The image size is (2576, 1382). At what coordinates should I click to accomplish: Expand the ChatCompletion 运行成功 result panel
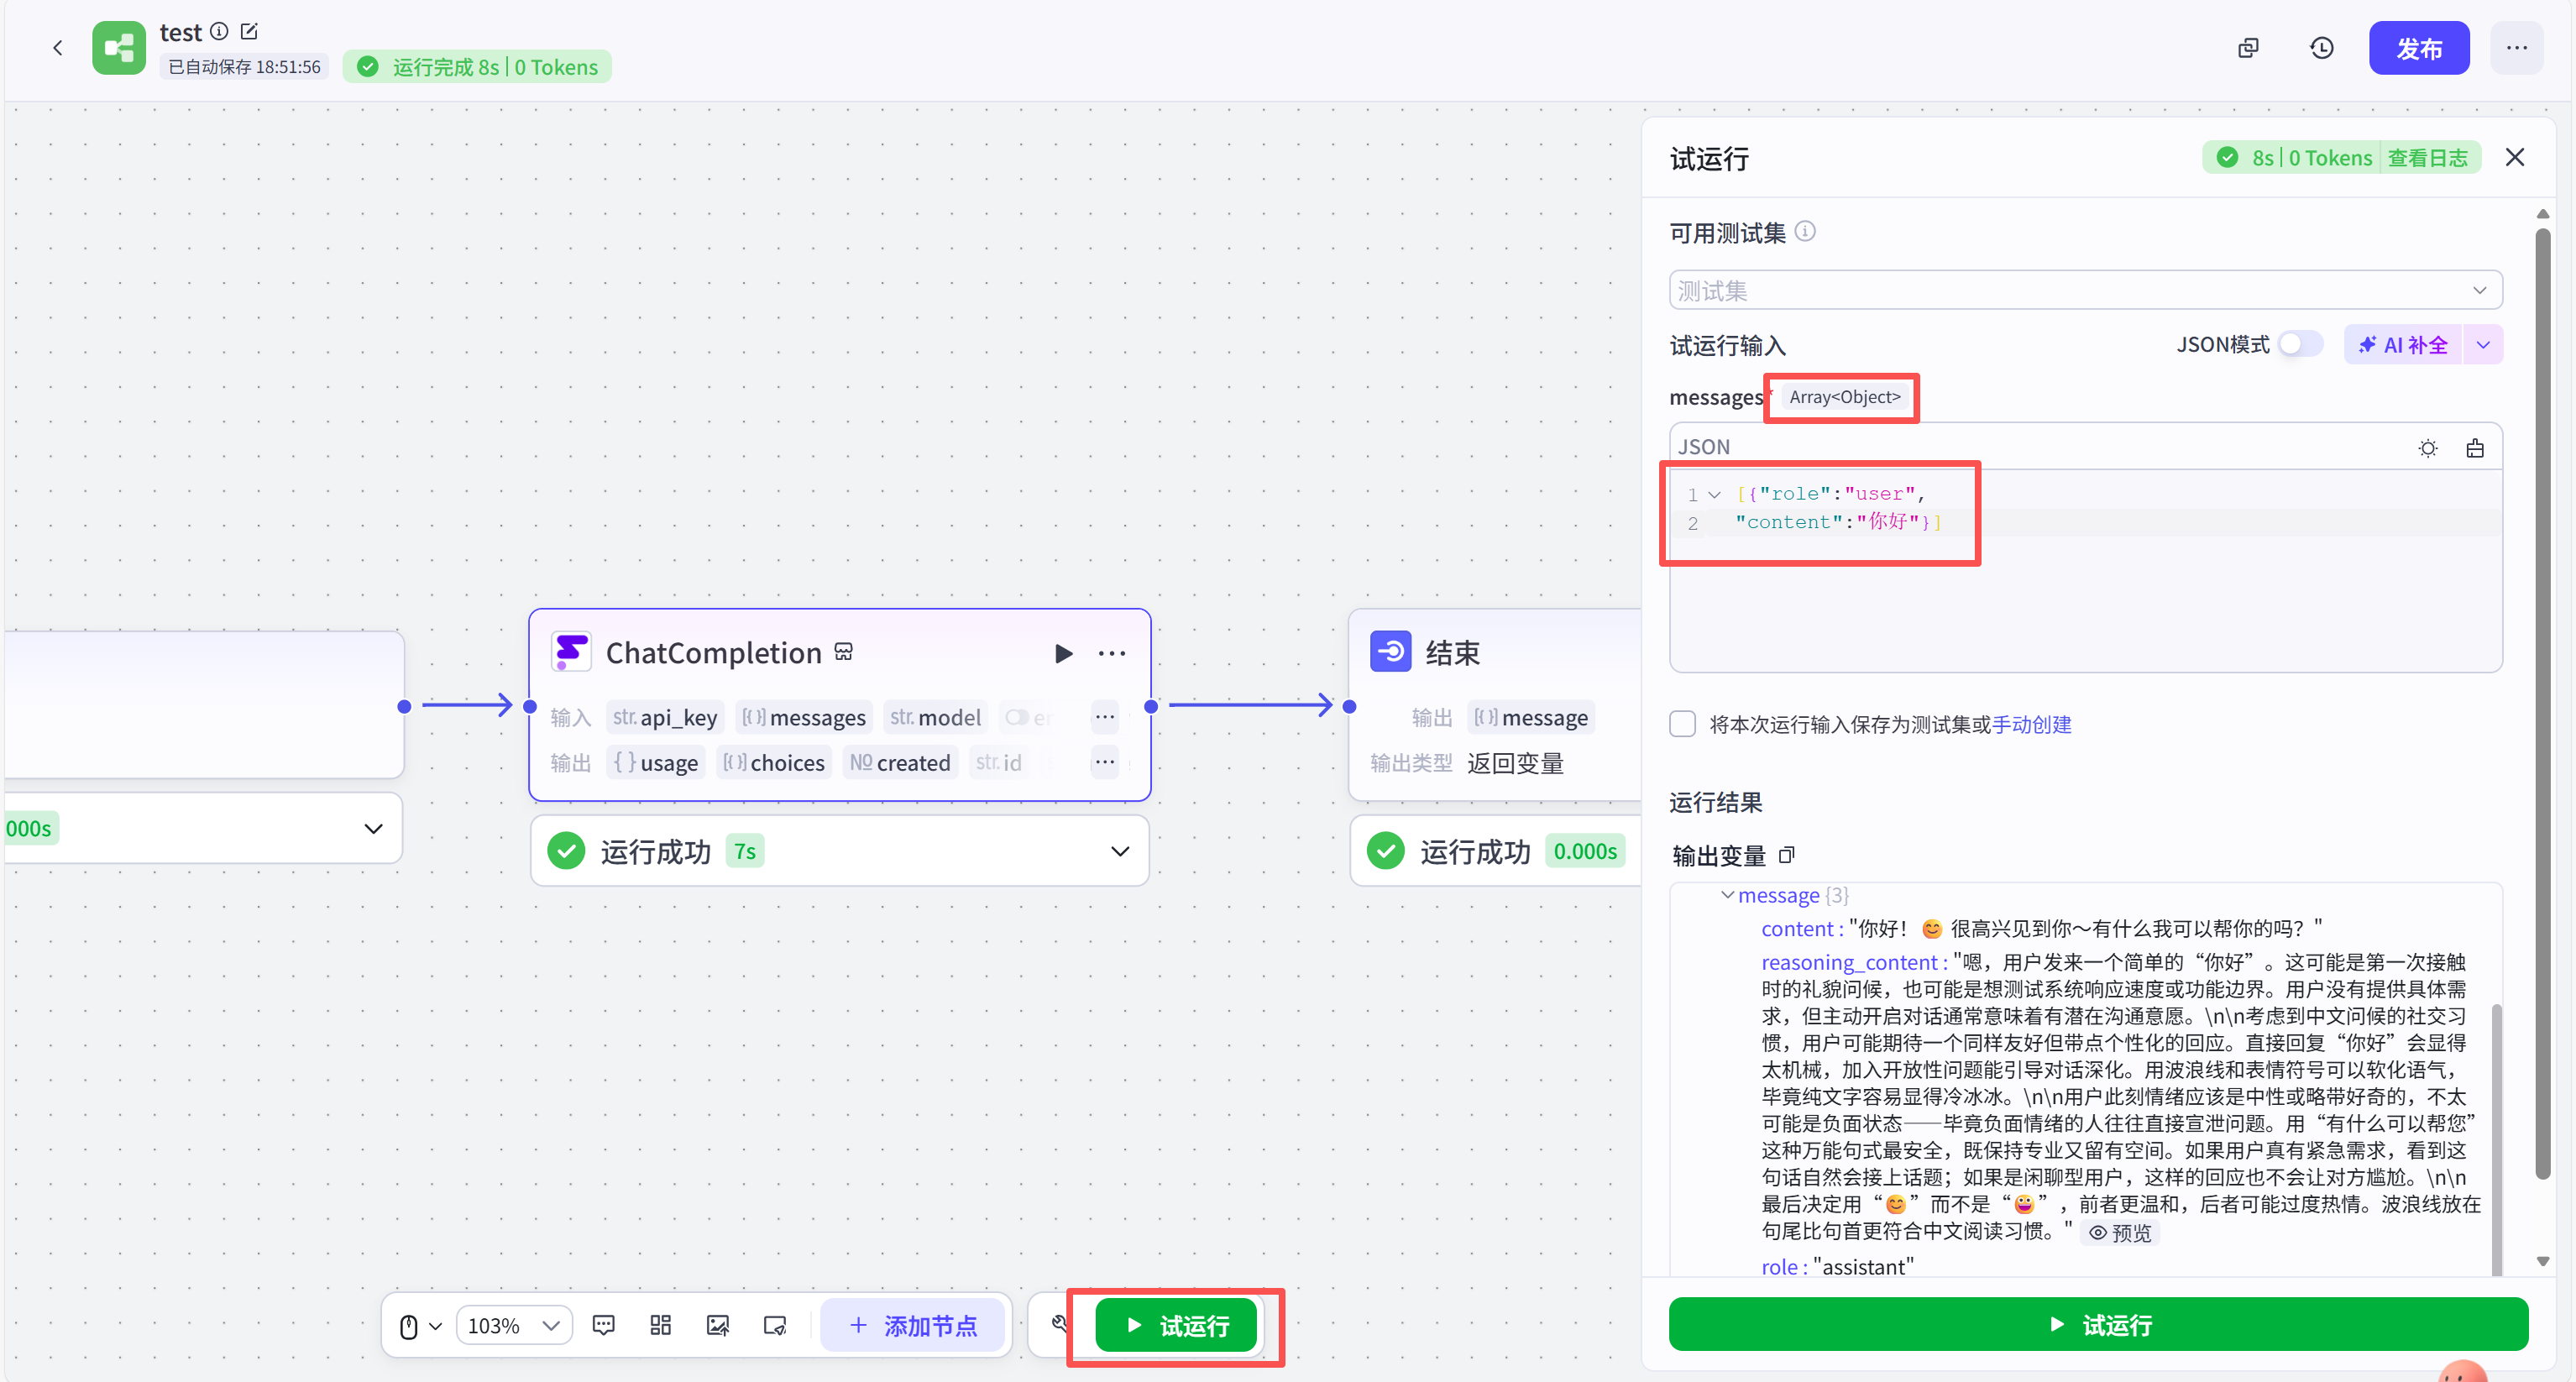(x=1119, y=852)
